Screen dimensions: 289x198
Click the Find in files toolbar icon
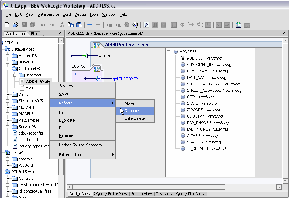pos(135,25)
